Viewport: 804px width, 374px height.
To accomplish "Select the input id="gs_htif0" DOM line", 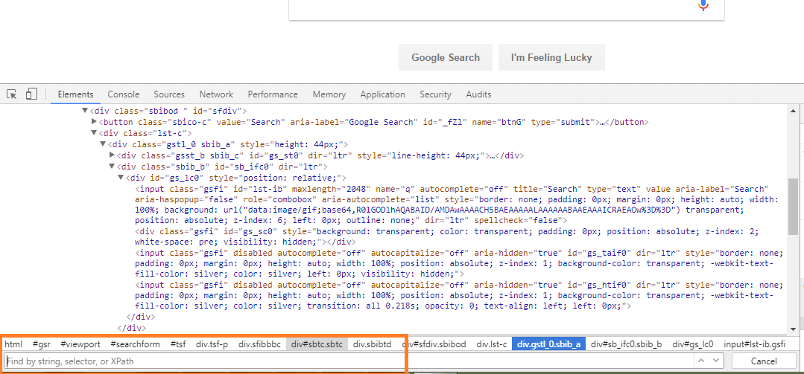I will (459, 296).
